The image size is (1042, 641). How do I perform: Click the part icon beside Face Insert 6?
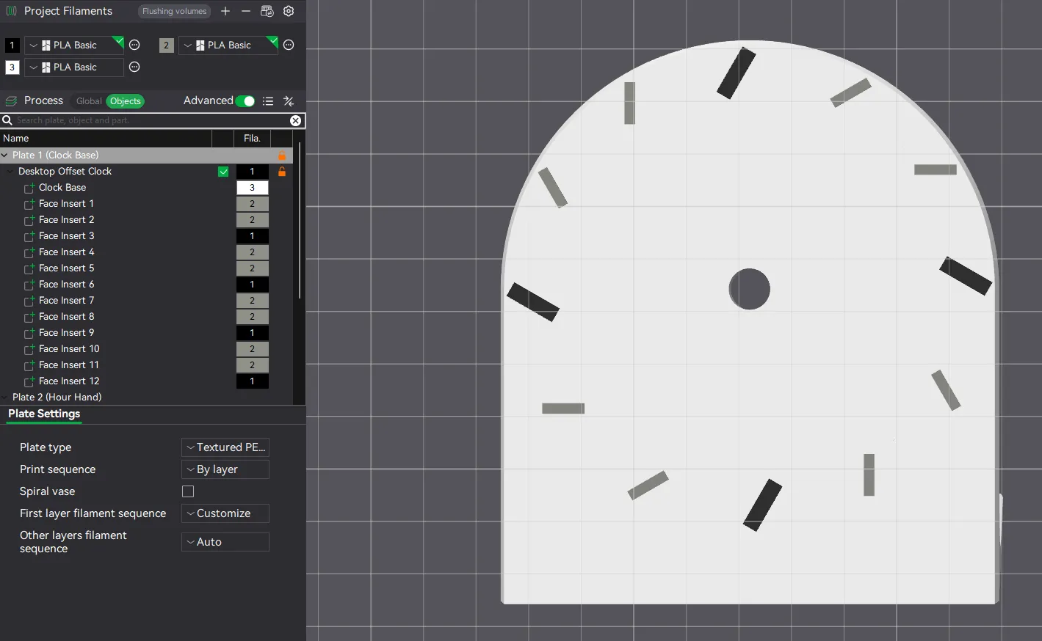click(x=29, y=285)
